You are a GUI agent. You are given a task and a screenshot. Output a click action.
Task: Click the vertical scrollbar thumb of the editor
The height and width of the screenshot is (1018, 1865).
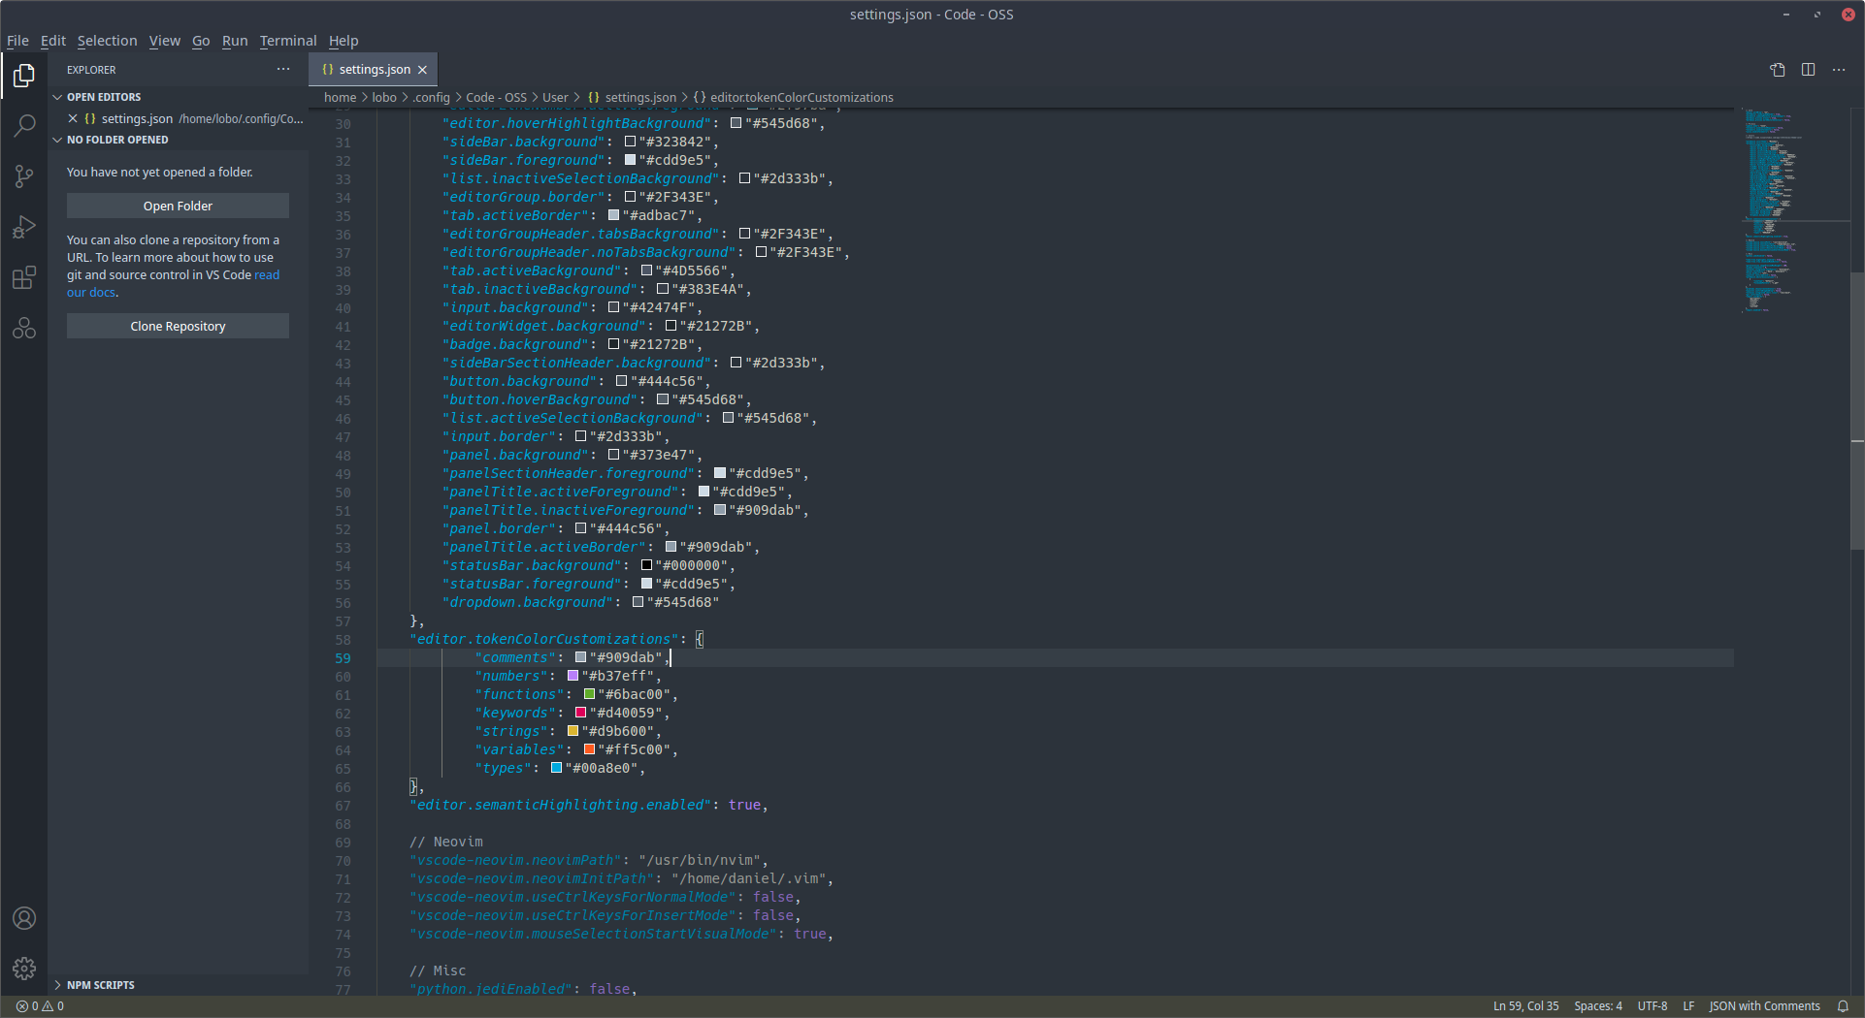1857,411
